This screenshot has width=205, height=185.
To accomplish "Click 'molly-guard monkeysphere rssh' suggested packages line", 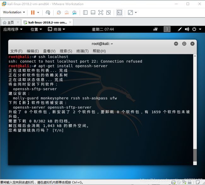I will [x=65, y=98].
